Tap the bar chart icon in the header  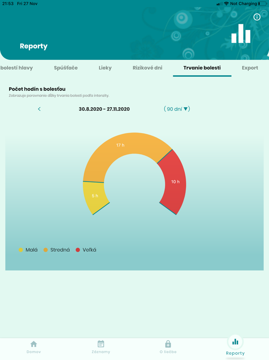click(241, 34)
